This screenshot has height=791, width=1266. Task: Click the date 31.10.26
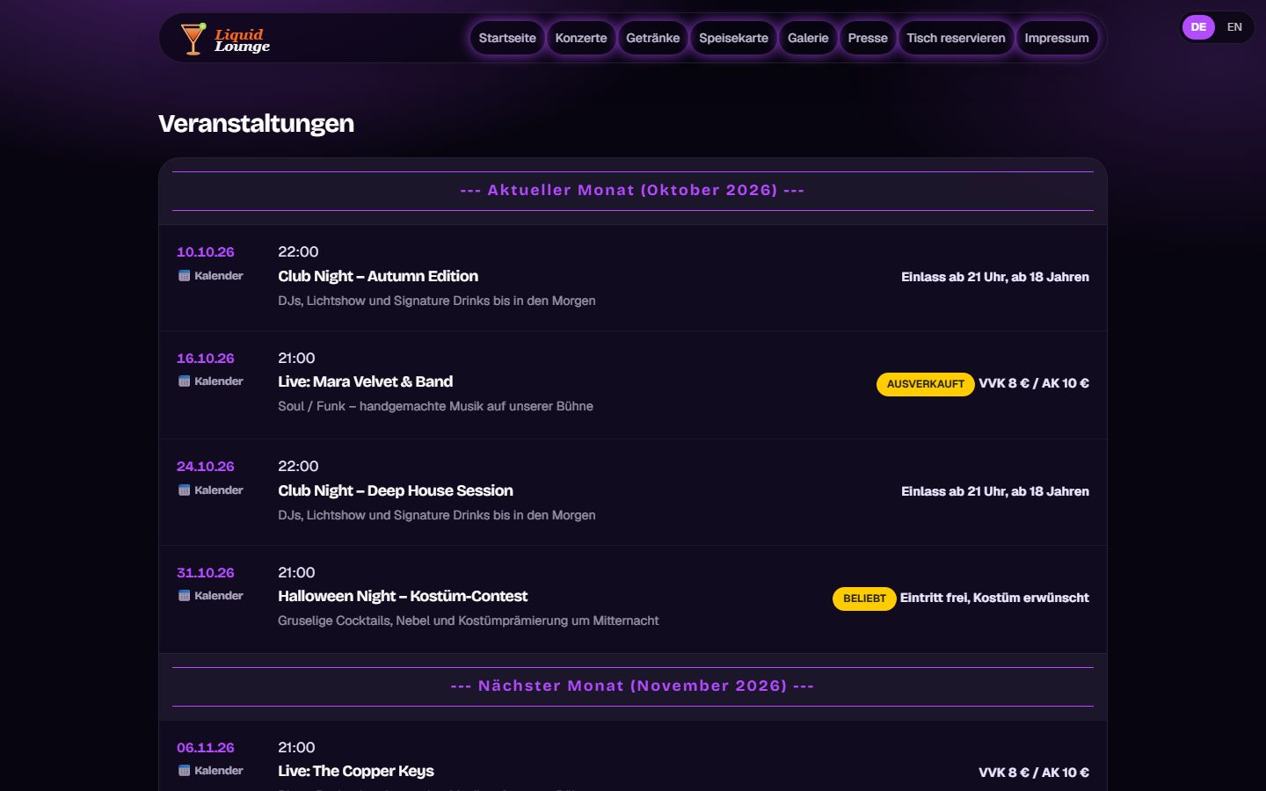tap(206, 573)
